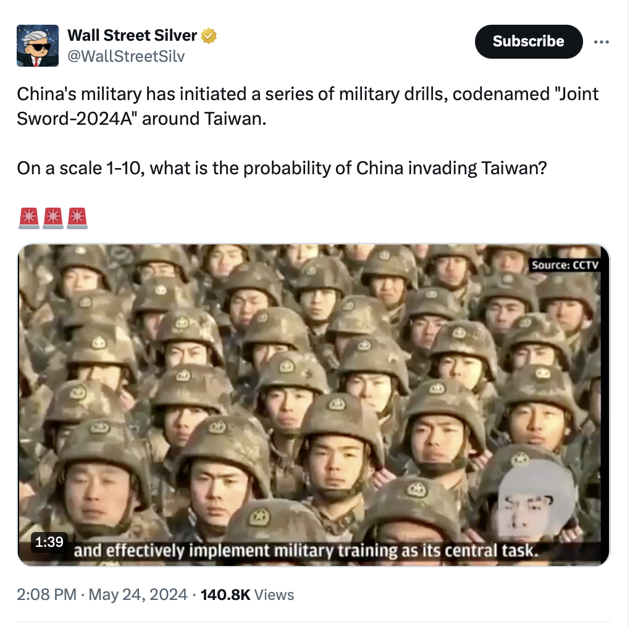View the 140.8K Views analytics
This screenshot has width=630, height=629.
pyautogui.click(x=247, y=595)
